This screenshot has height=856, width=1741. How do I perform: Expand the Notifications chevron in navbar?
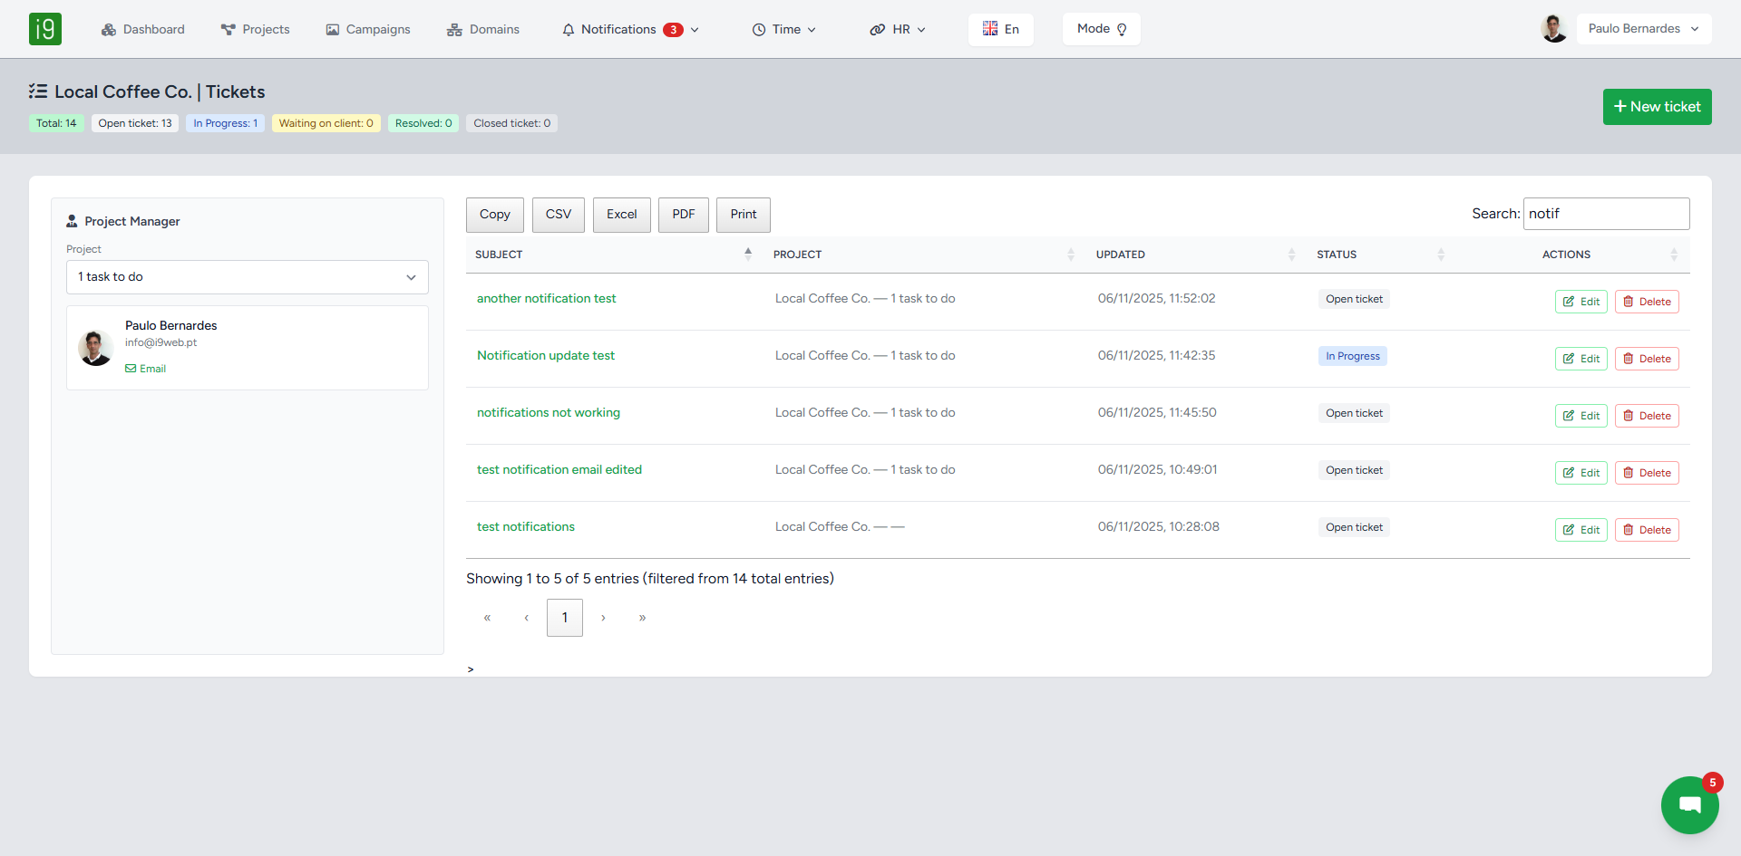coord(694,29)
